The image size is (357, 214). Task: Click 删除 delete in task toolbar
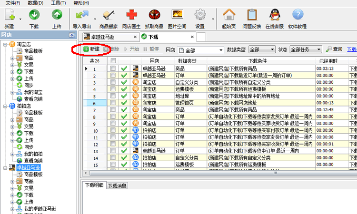pos(111,49)
